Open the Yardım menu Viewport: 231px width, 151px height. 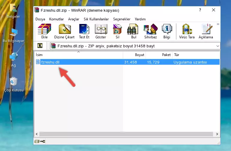click(x=140, y=19)
